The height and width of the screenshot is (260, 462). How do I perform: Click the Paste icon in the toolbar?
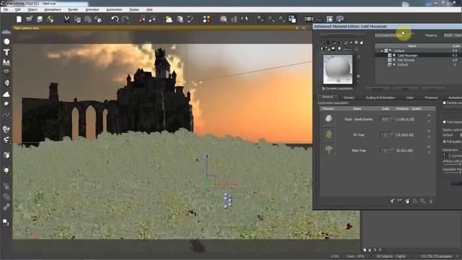[88, 19]
